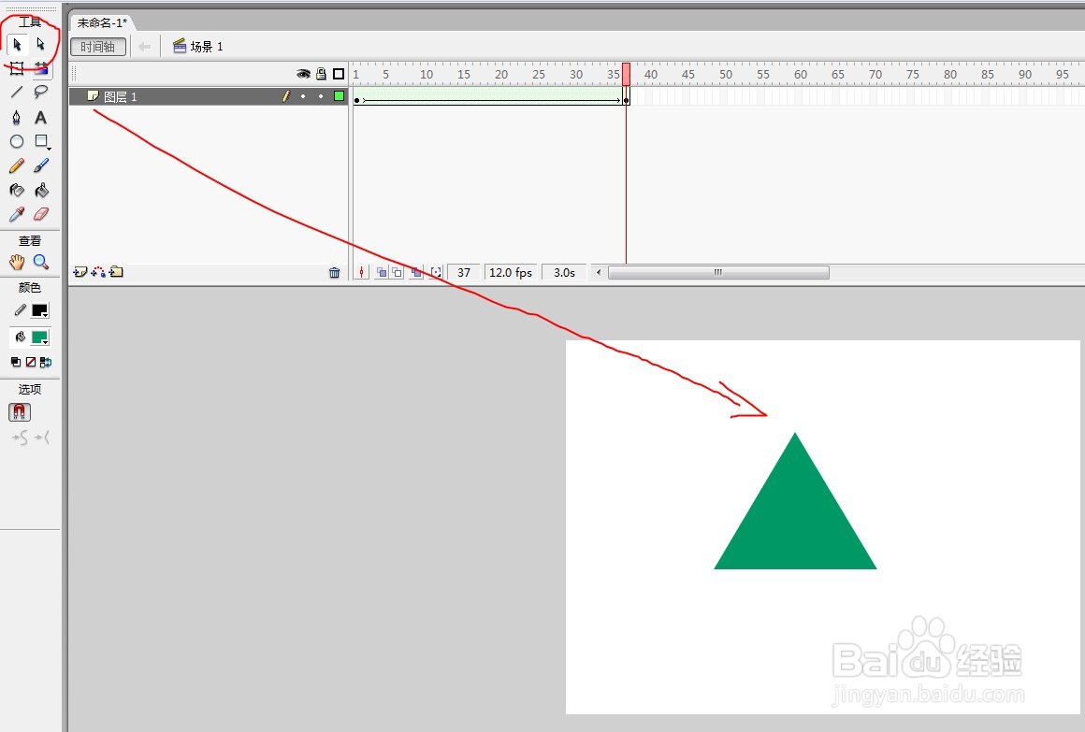Insert a new layer

(x=80, y=272)
